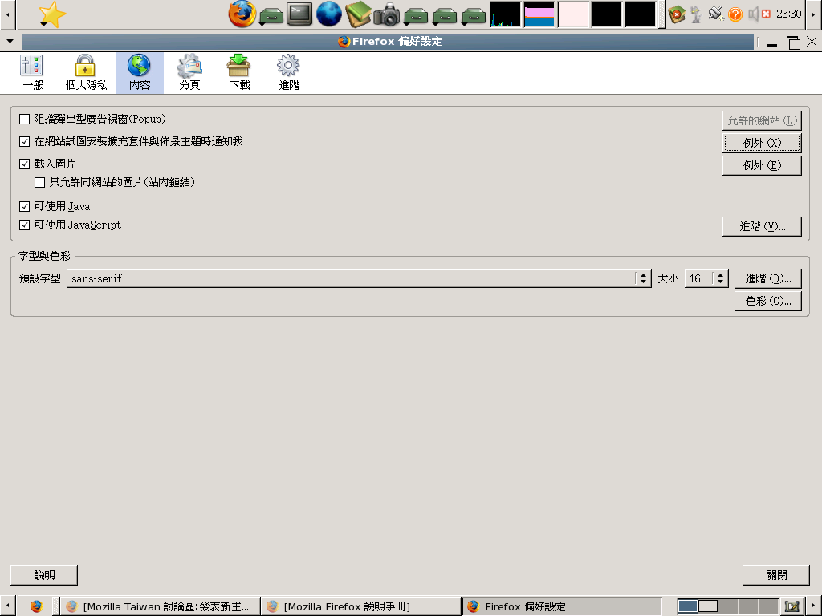Click the 關閉 close button

[776, 575]
